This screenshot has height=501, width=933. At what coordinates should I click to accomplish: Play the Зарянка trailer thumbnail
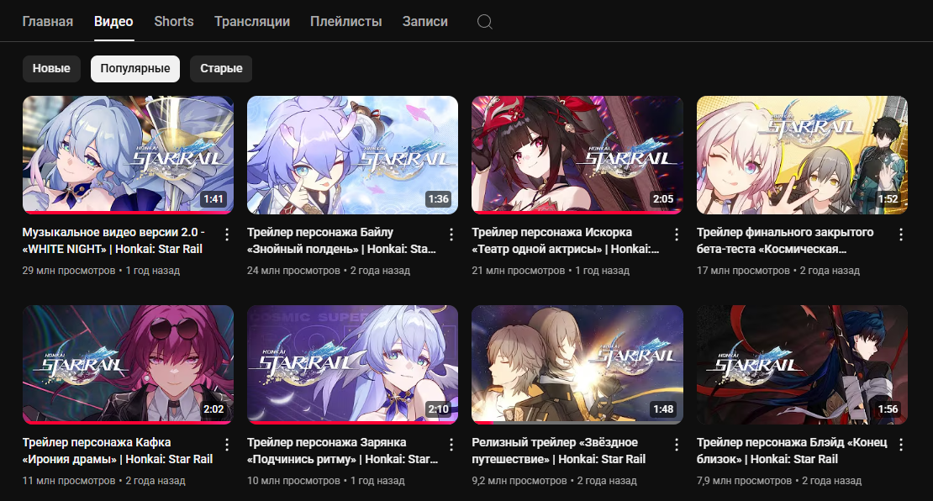[352, 365]
